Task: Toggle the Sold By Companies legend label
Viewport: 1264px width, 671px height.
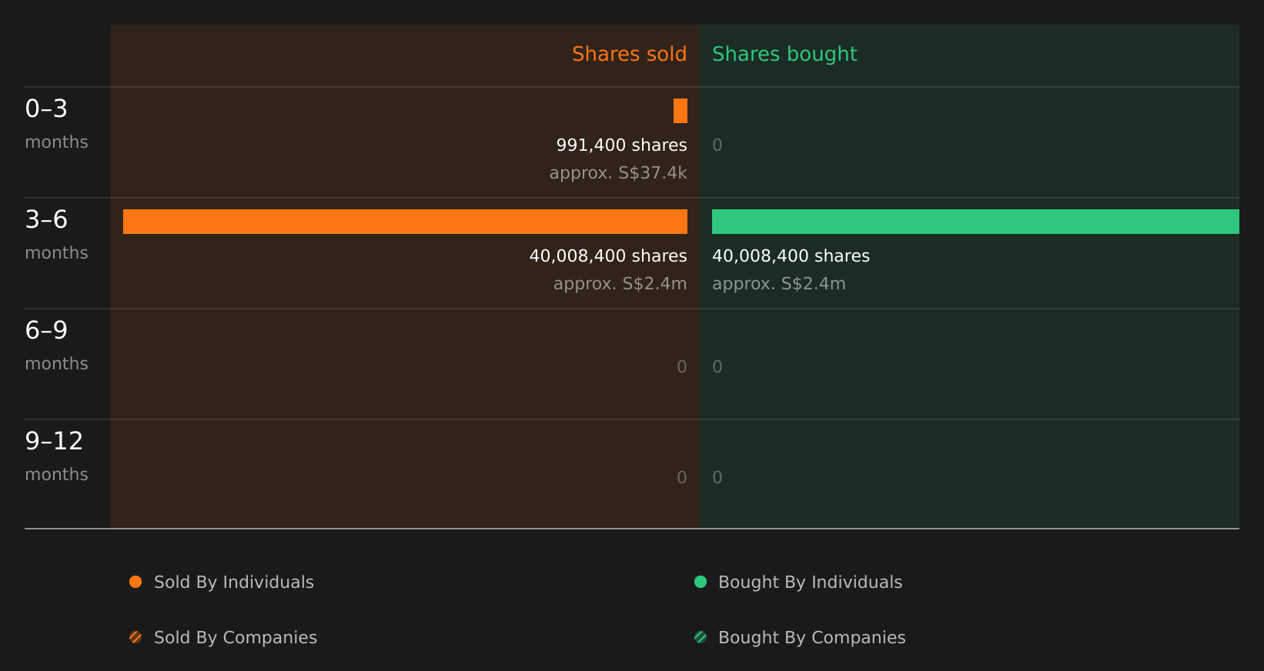Action: [236, 638]
